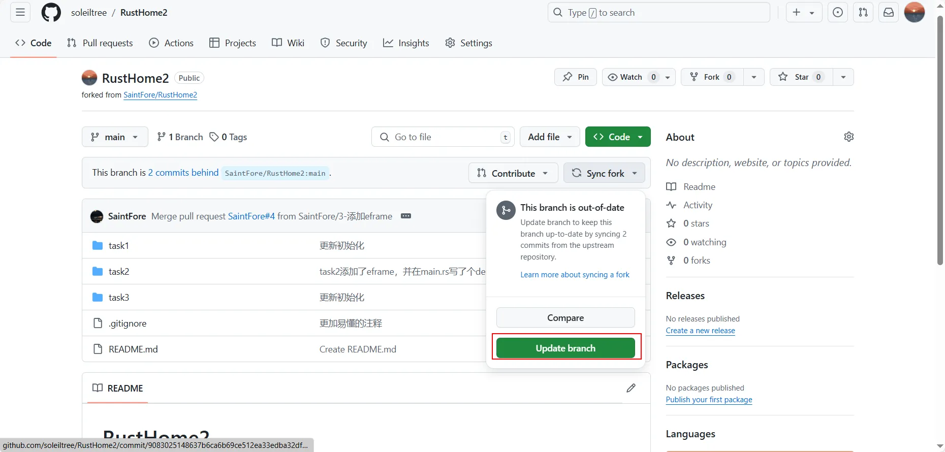Screen dimensions: 945x452
Task: Open the Insights tab
Action: tap(406, 43)
